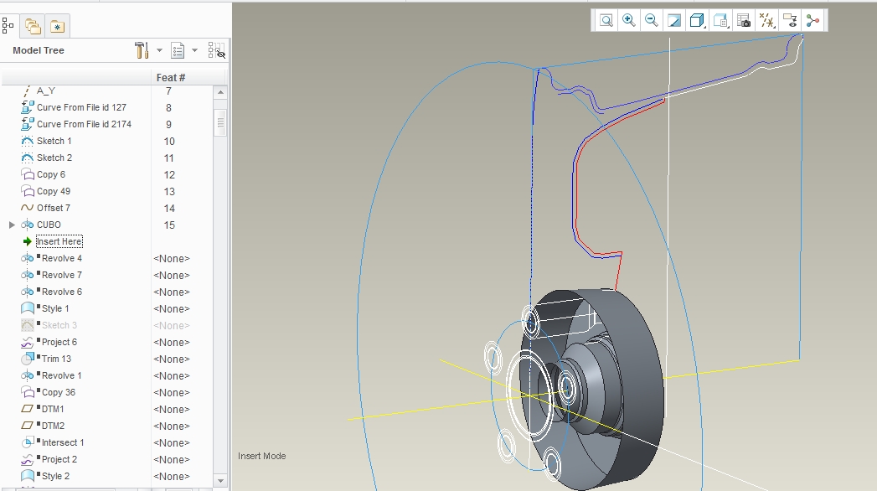Viewport: 877px width, 491px height.
Task: Select Trim 13 feature
Action: pyautogui.click(x=56, y=359)
